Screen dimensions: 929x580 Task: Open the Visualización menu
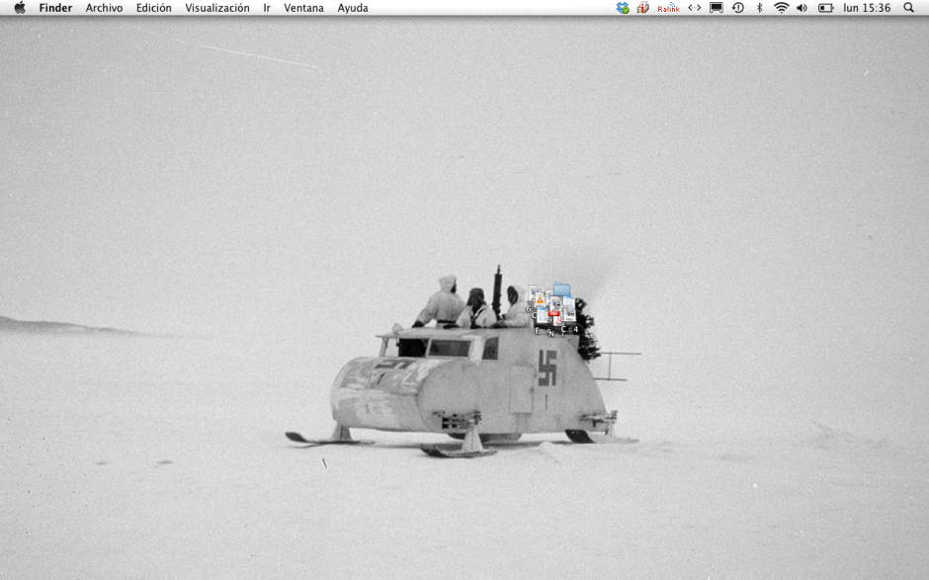(x=216, y=8)
